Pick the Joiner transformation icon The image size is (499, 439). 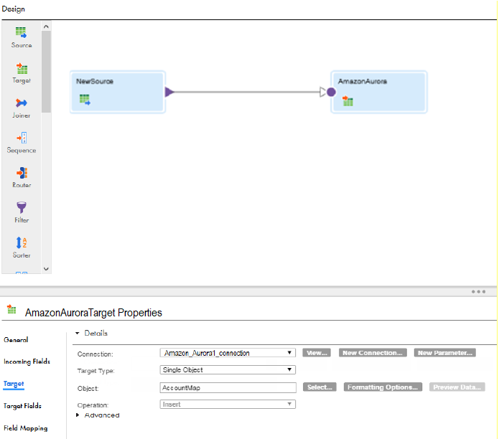(x=22, y=103)
